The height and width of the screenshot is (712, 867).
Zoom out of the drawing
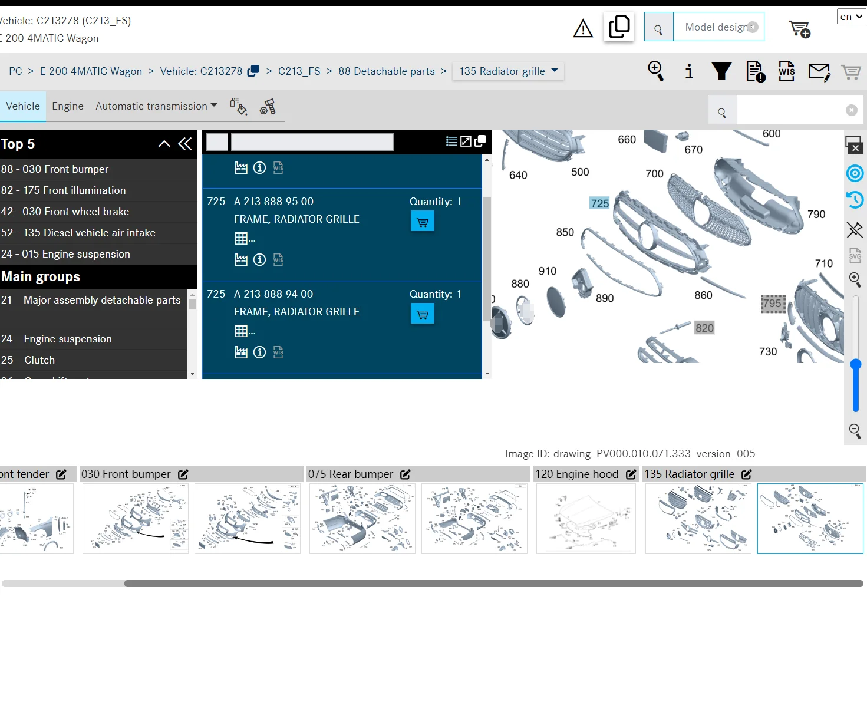[855, 431]
